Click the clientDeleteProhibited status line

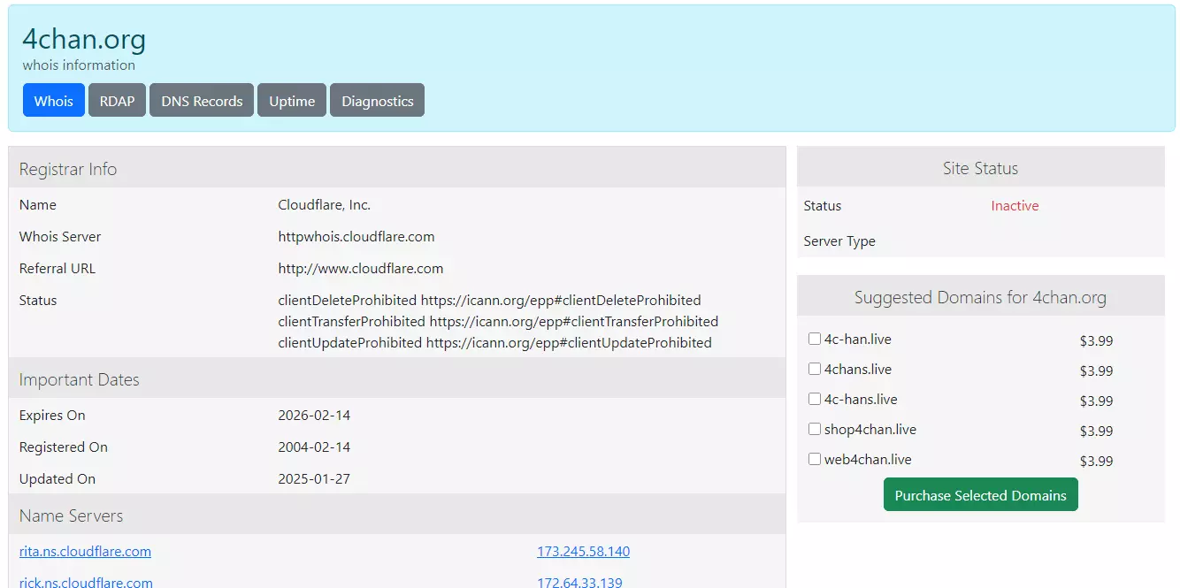pyautogui.click(x=489, y=301)
